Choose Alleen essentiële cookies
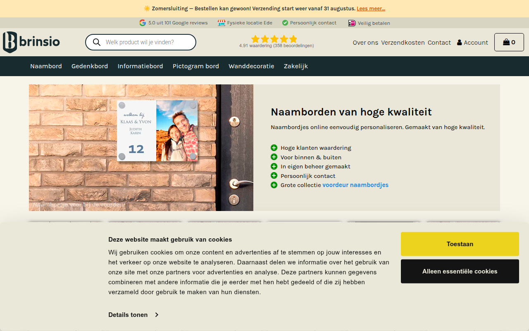The height and width of the screenshot is (331, 529). point(460,271)
